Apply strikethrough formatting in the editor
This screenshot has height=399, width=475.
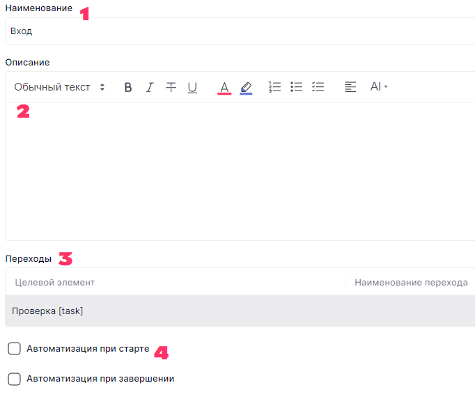(x=171, y=87)
